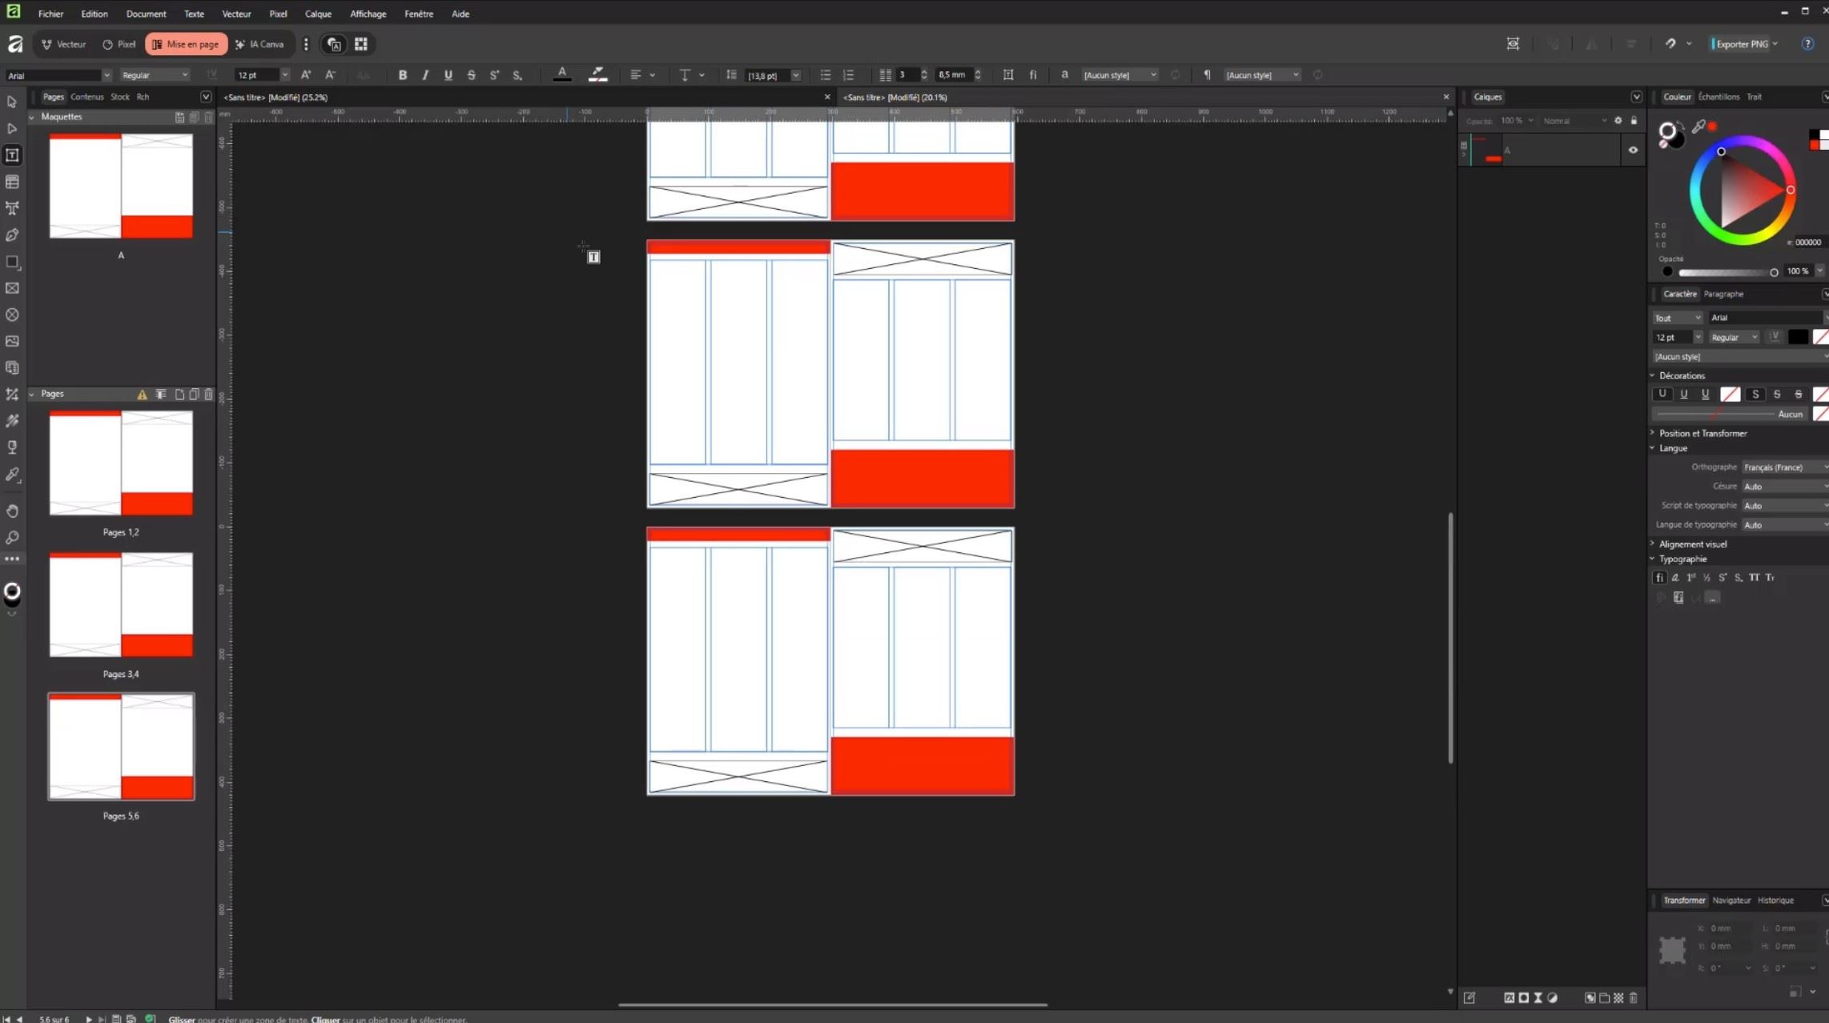Open the Calque menu

[x=318, y=14]
